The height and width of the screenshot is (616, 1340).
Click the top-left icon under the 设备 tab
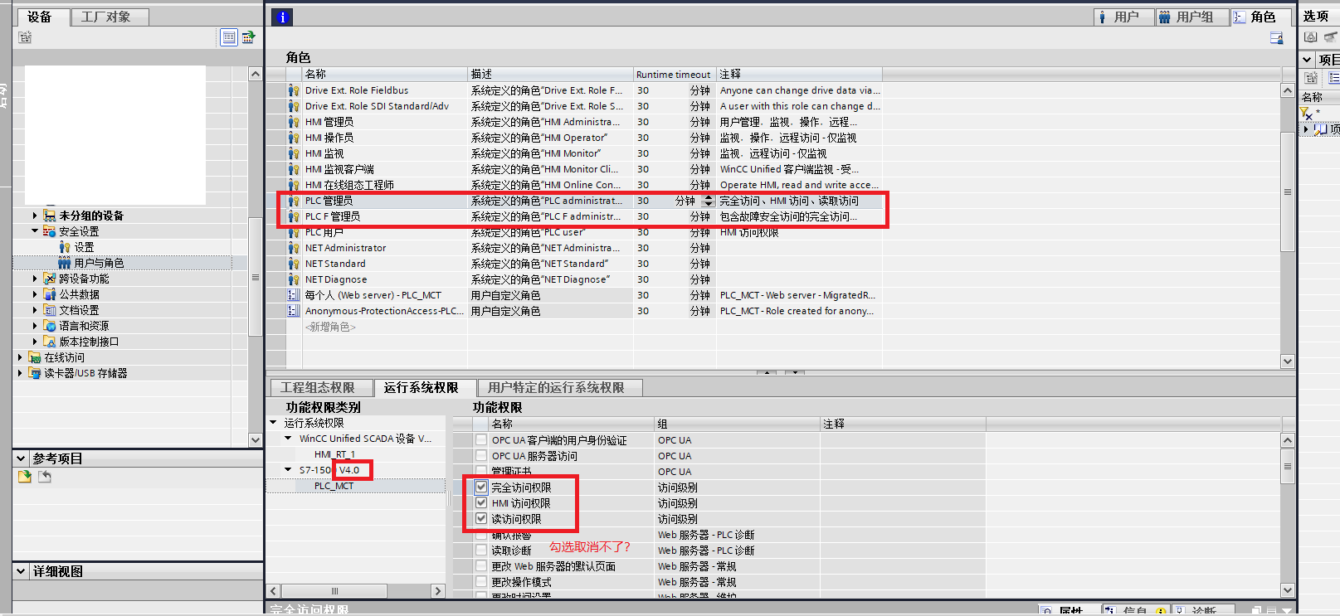click(25, 37)
